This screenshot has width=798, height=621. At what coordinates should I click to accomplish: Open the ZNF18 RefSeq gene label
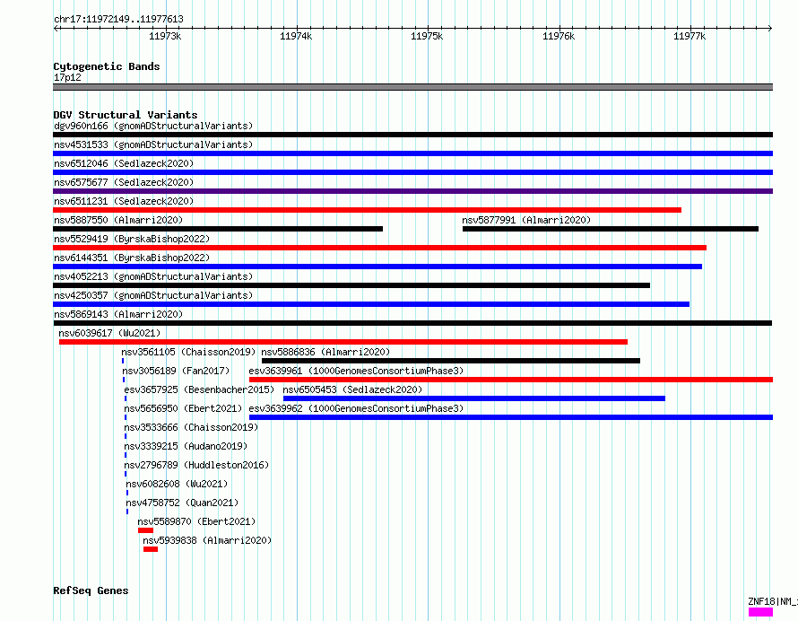point(773,601)
